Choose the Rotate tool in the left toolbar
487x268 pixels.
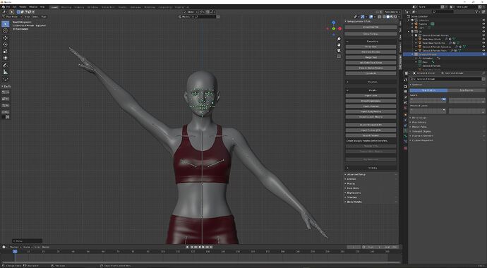pos(5,44)
